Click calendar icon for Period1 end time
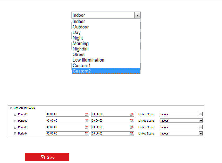This screenshot has width=222, height=163. [x=132, y=114]
